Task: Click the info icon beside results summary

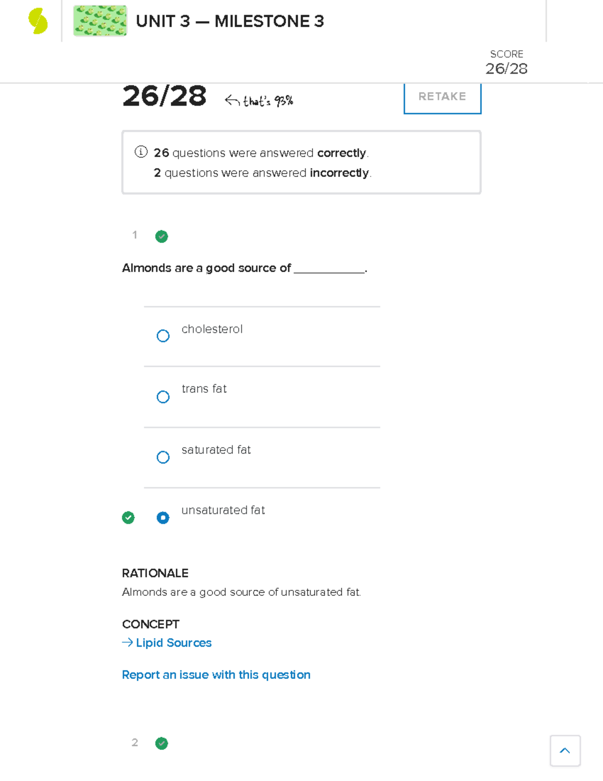Action: [141, 152]
